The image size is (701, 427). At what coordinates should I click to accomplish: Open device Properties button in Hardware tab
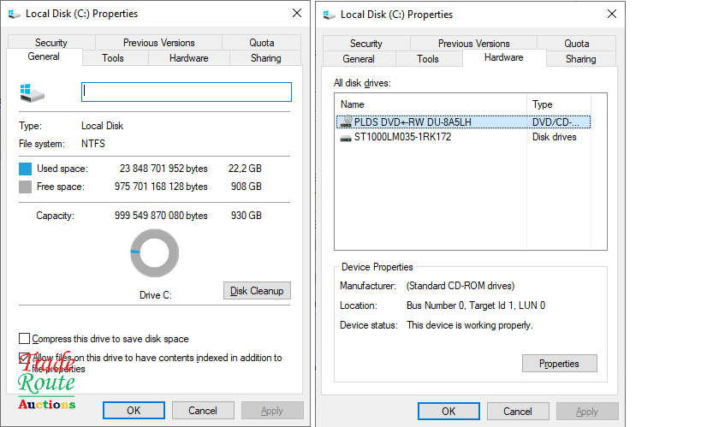click(x=559, y=364)
